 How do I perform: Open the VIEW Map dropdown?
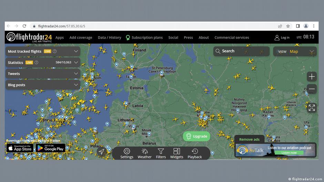click(295, 52)
